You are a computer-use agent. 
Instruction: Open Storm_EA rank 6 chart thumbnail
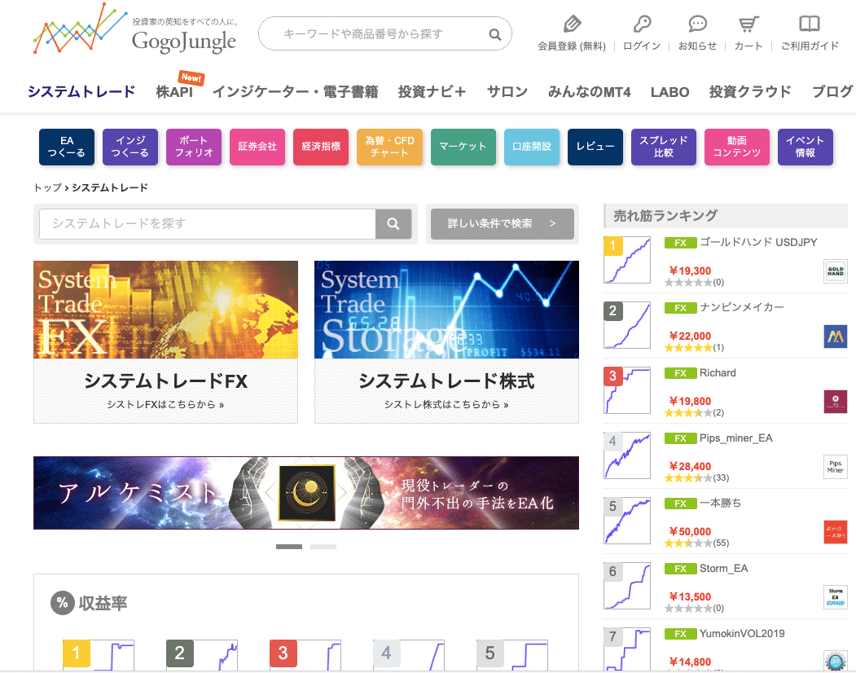pyautogui.click(x=626, y=586)
